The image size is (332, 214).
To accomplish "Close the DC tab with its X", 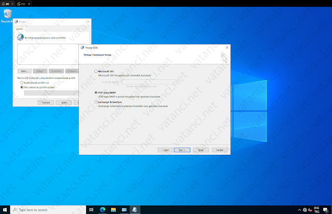I will (12, 4).
